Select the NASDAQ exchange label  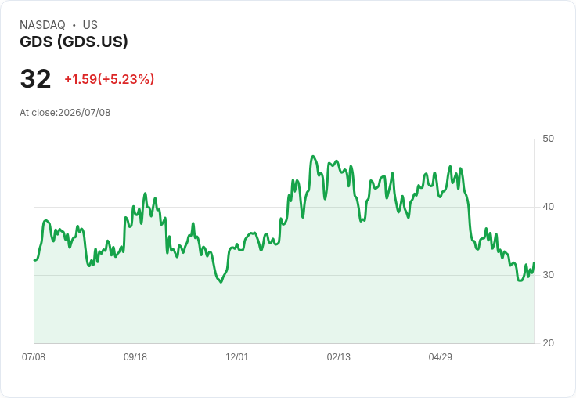42,25
